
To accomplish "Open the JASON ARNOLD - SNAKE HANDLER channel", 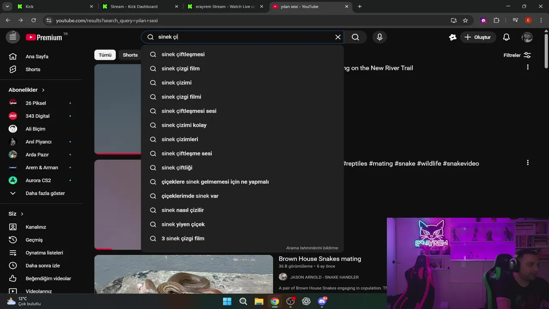I will click(324, 277).
